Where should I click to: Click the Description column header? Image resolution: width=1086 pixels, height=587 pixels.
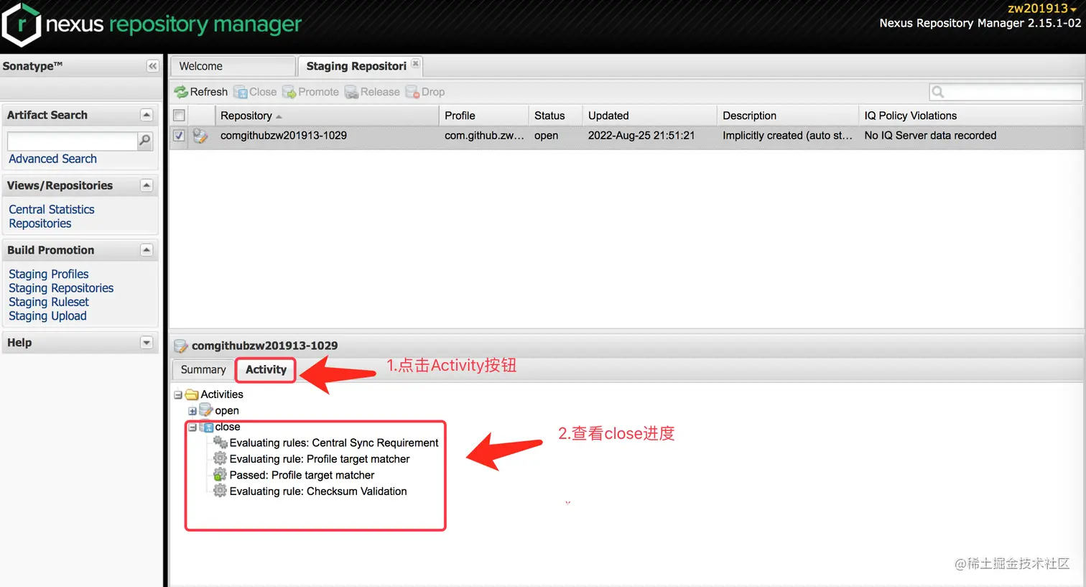[x=787, y=116]
